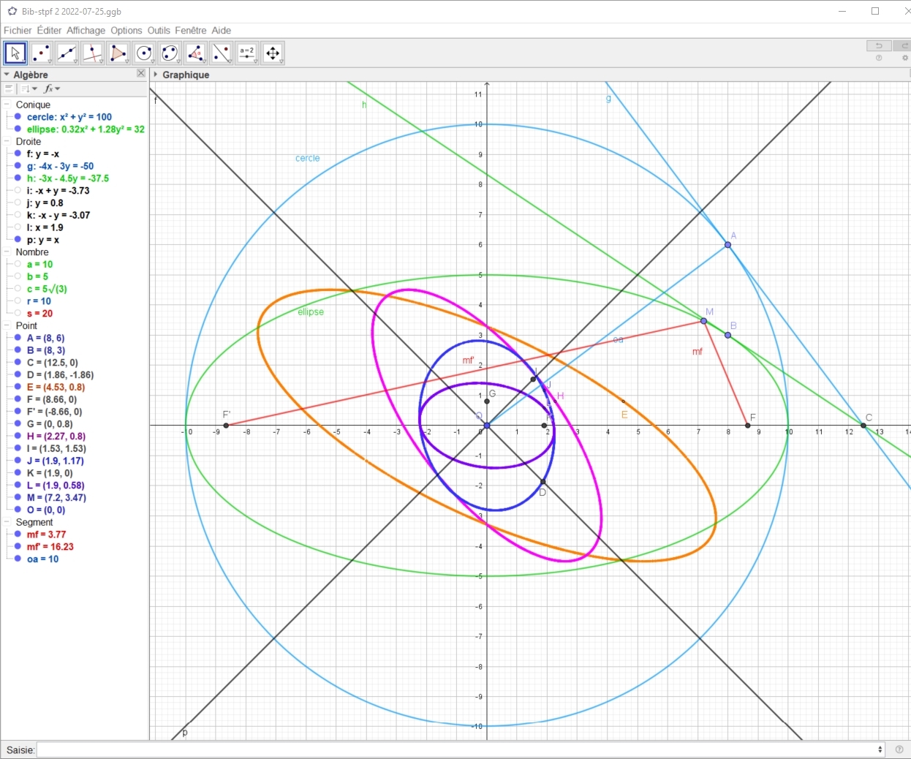
Task: Toggle visibility of line i
Action: (18, 191)
